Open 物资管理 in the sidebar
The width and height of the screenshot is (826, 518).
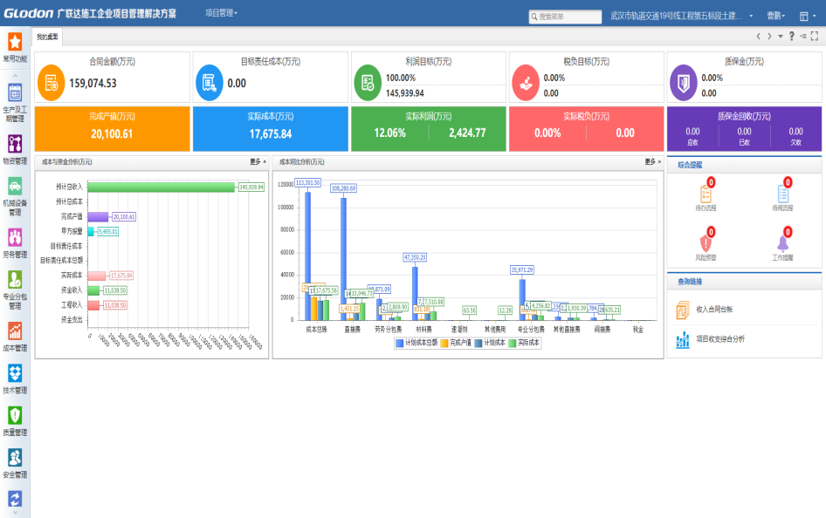click(x=15, y=143)
